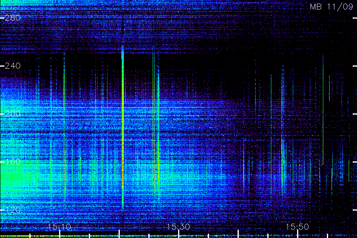Select the brightest red-yellow vertical burst
This screenshot has width=357, height=238.
(x=123, y=128)
